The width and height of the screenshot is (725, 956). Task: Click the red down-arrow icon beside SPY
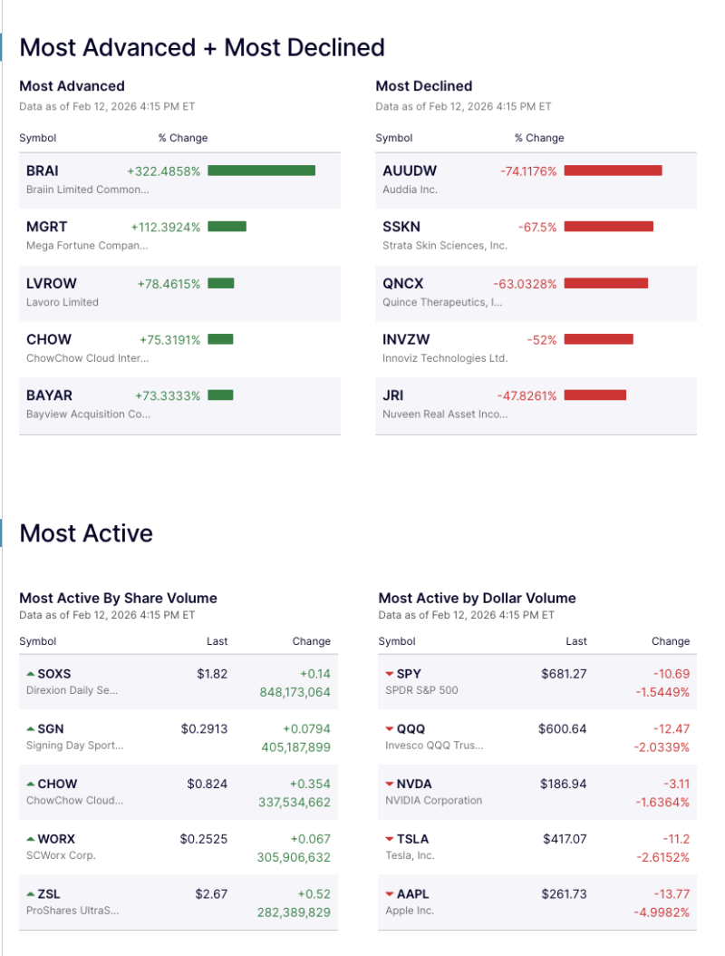point(390,674)
